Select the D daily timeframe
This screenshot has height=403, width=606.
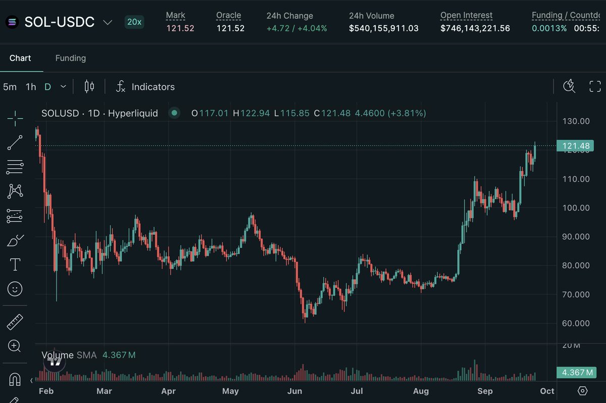(x=47, y=87)
